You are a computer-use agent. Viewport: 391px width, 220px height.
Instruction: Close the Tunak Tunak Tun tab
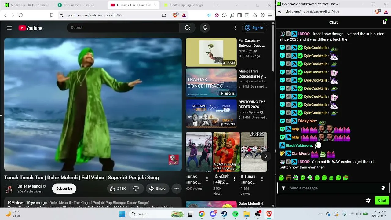click(155, 5)
